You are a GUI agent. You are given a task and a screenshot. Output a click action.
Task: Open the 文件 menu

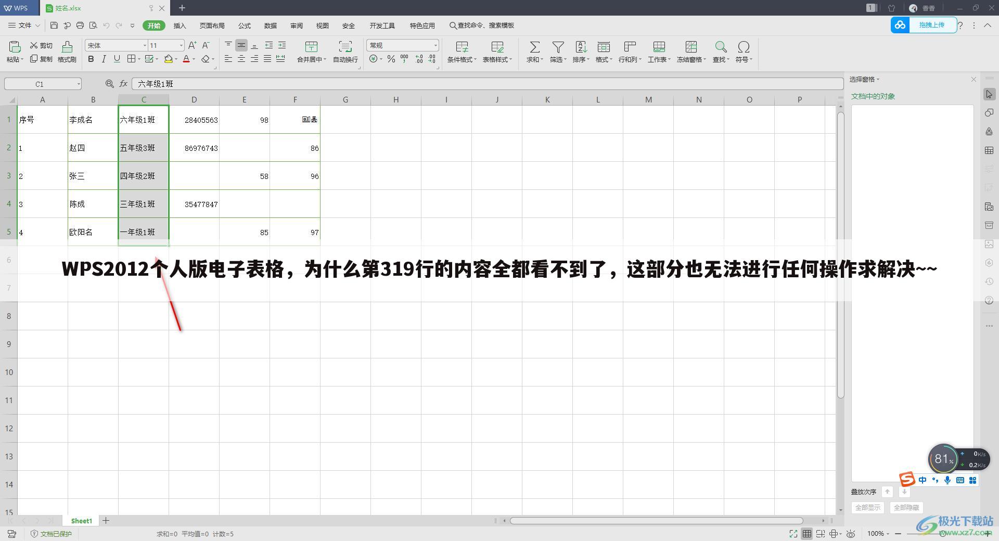point(24,25)
